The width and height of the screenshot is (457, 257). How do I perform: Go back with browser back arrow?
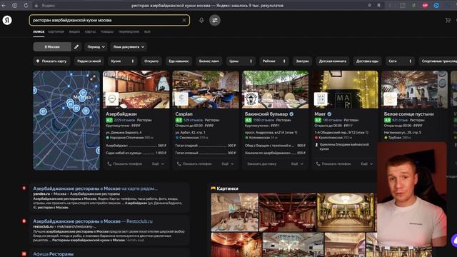point(4,5)
